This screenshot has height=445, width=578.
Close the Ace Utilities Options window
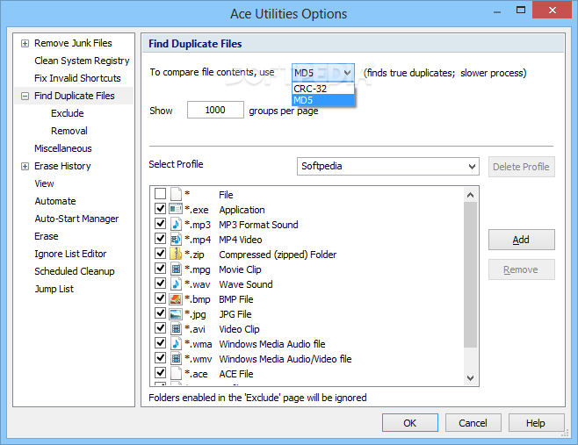(x=552, y=10)
